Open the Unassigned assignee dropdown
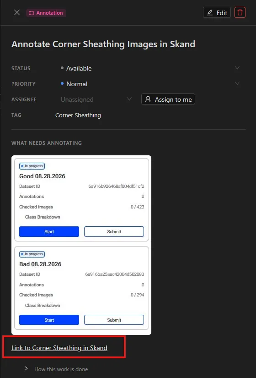 click(96, 99)
